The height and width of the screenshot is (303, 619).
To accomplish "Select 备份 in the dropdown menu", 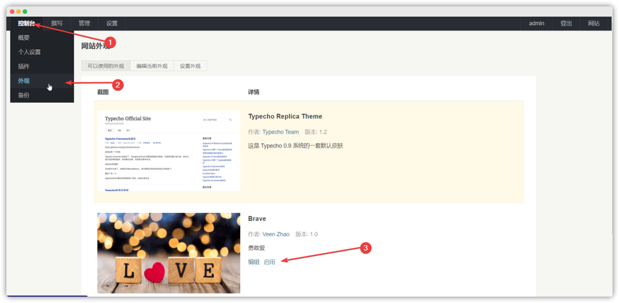I will [42, 95].
